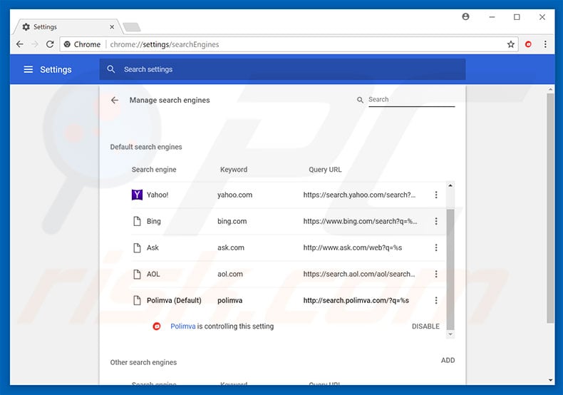Image resolution: width=563 pixels, height=395 pixels.
Task: Go back from Manage search engines
Action: [x=115, y=101]
